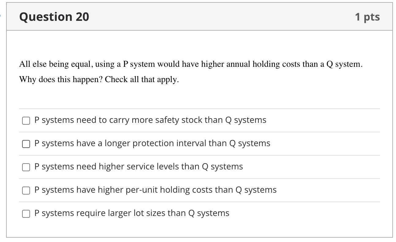Toggle the last answer checkbox off
This screenshot has width=396, height=242.
tap(26, 214)
